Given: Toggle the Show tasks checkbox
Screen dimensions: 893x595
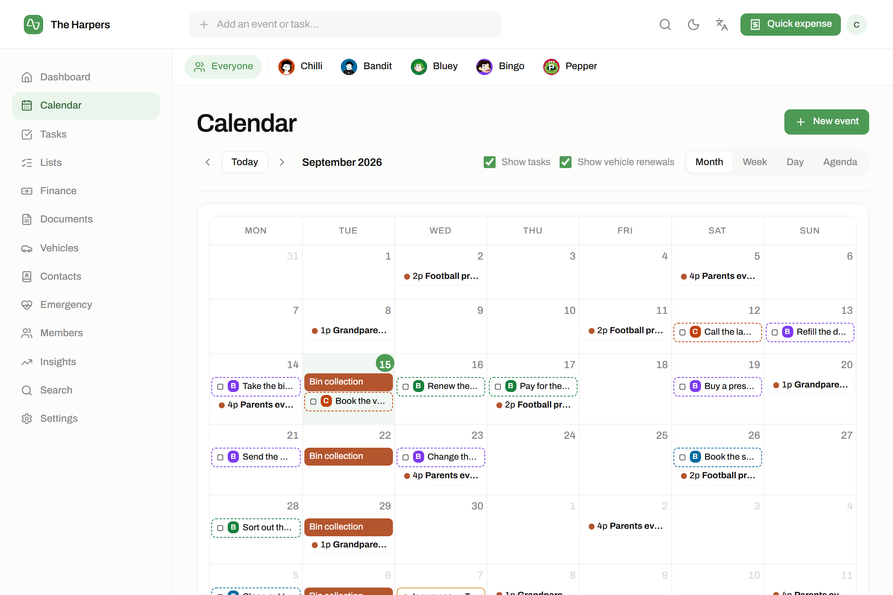Looking at the screenshot, I should 489,162.
